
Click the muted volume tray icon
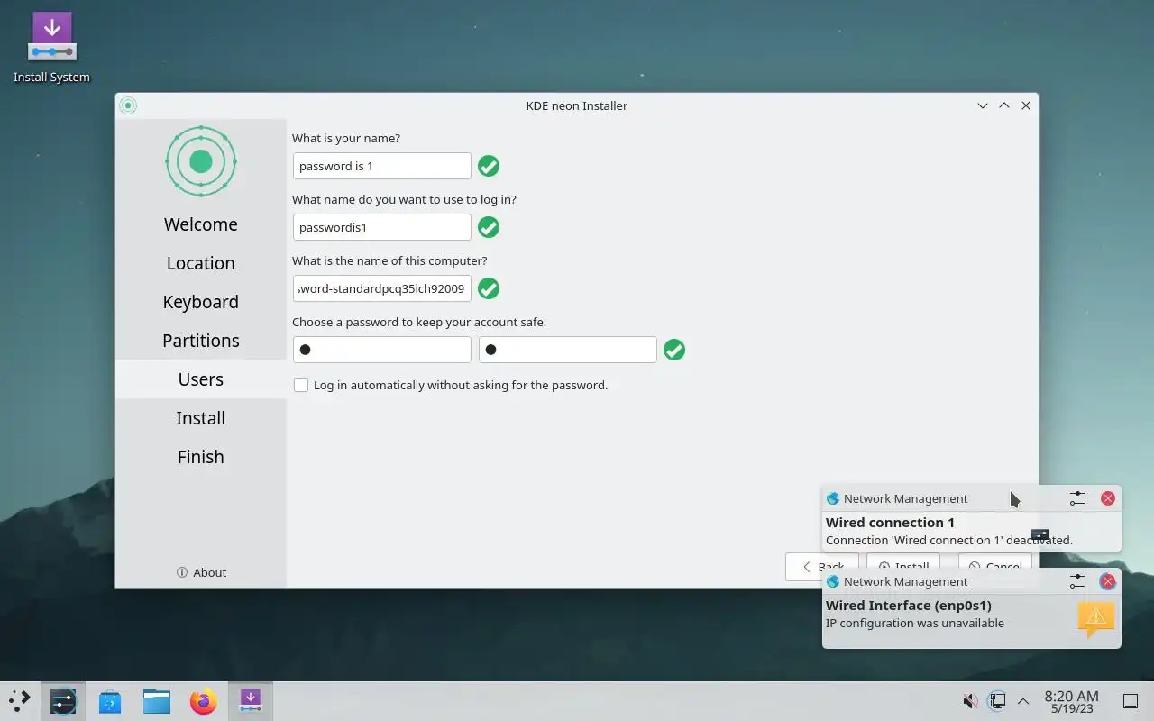point(971,700)
